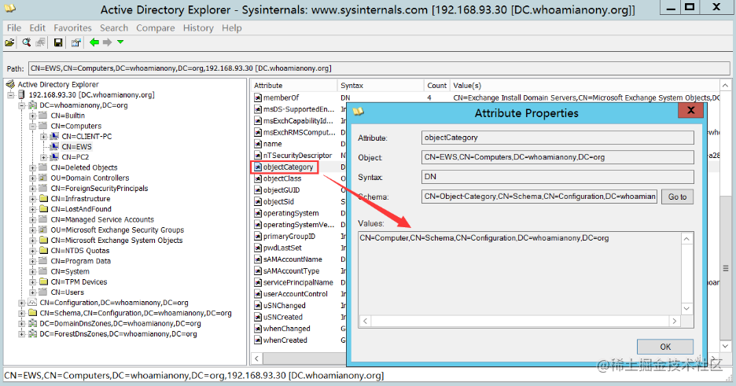Screen dimensions: 736x386
Task: Go back with the green arrow
Action: click(94, 42)
